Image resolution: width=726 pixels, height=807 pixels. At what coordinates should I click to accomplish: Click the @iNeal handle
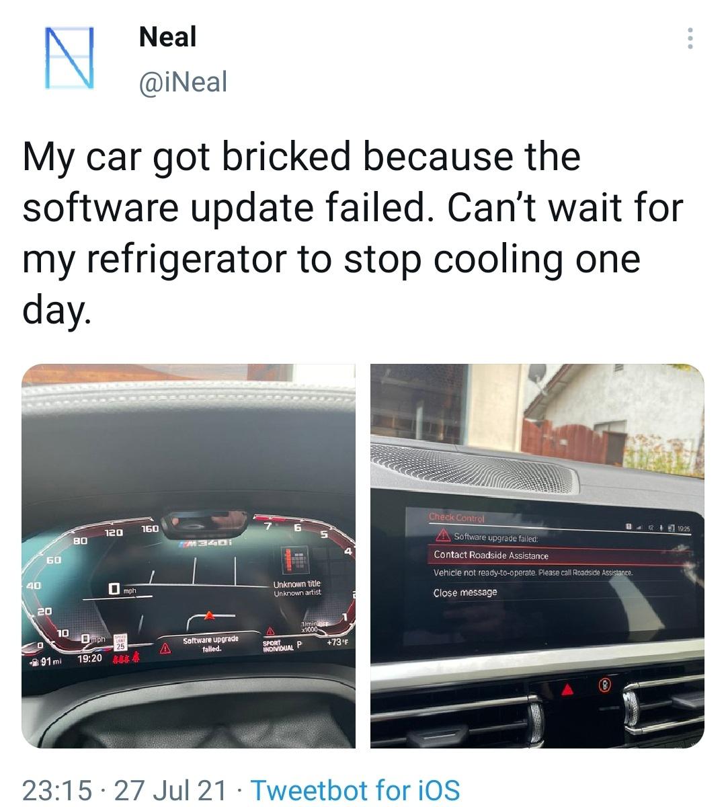coord(183,83)
